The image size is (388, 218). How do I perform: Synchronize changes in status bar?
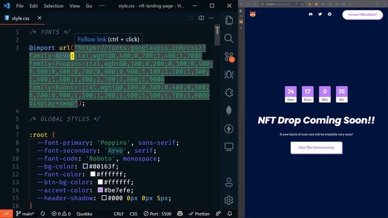pyautogui.click(x=43, y=214)
